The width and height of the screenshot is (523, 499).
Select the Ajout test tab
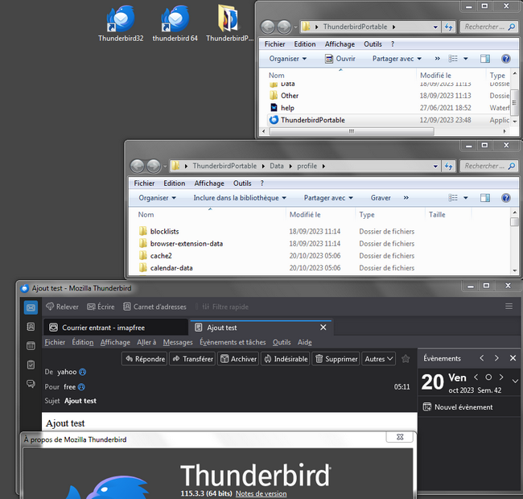point(261,328)
